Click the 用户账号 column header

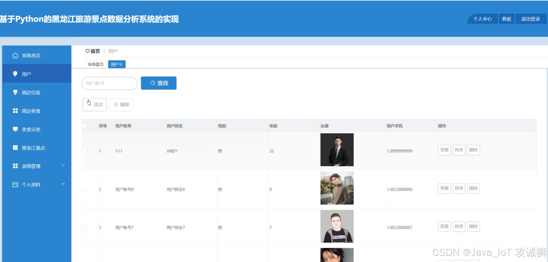pyautogui.click(x=123, y=126)
